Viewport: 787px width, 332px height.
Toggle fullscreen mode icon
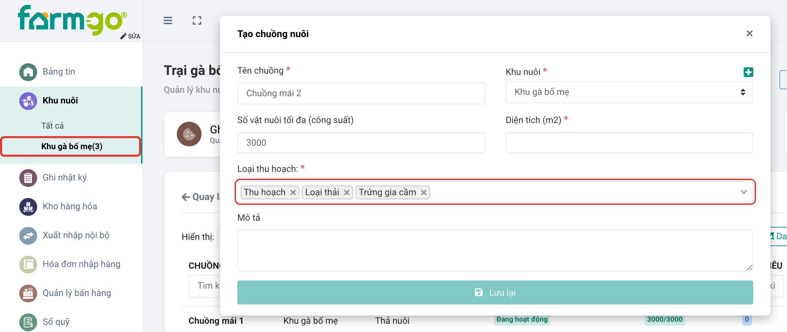(x=197, y=21)
